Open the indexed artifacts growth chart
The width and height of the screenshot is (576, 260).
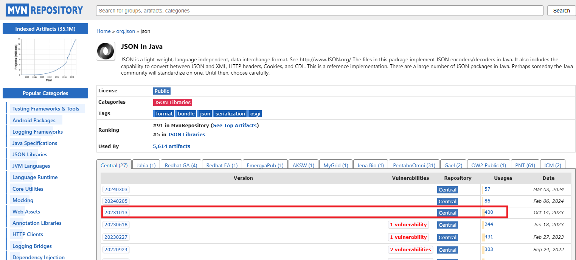pyautogui.click(x=45, y=59)
